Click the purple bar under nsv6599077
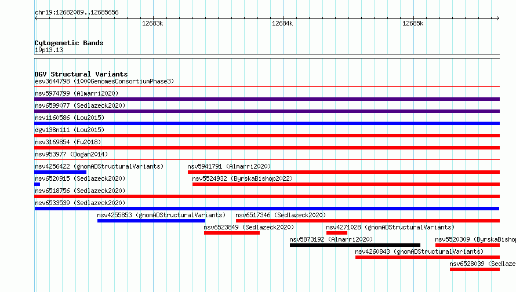Image resolution: width=516 pixels, height=292 pixels. tap(267, 111)
